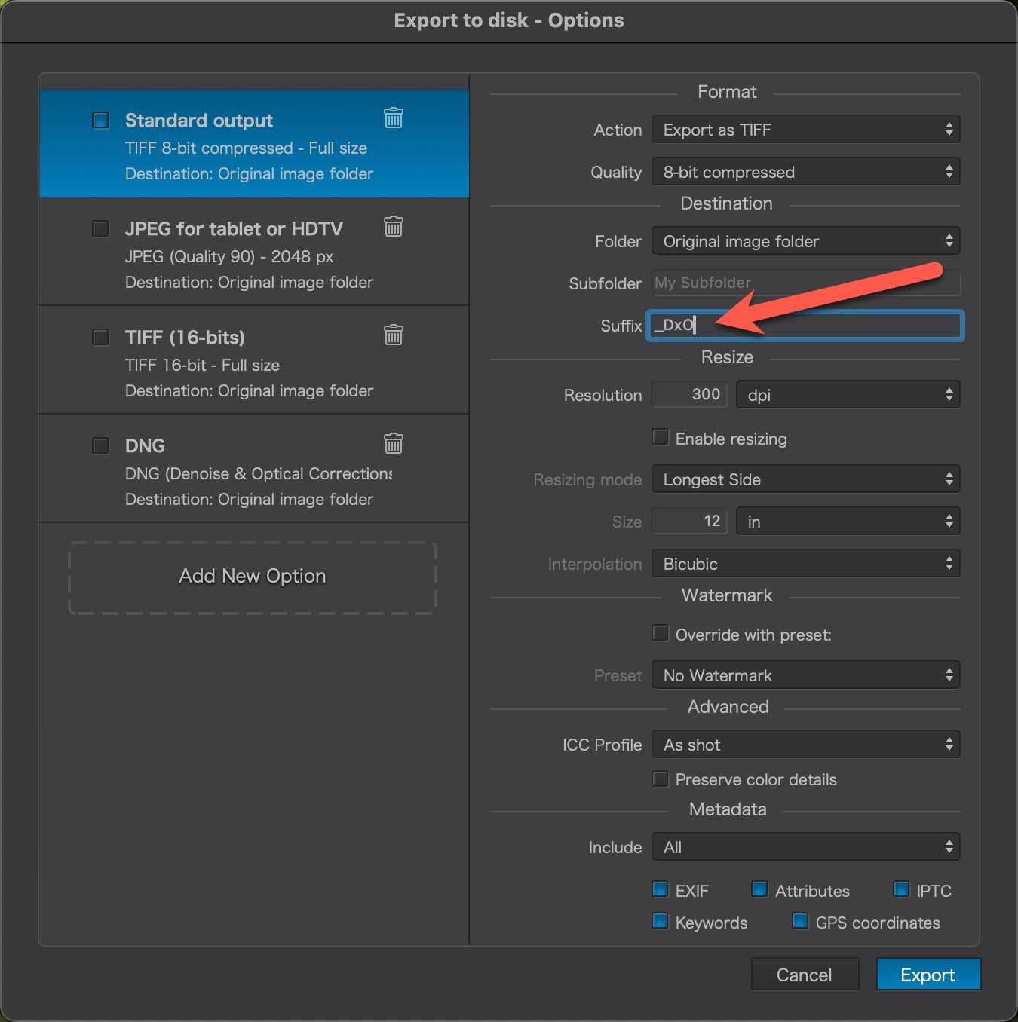1018x1022 pixels.
Task: Click trash icon for TIFF (16-bits) option
Action: [x=394, y=335]
